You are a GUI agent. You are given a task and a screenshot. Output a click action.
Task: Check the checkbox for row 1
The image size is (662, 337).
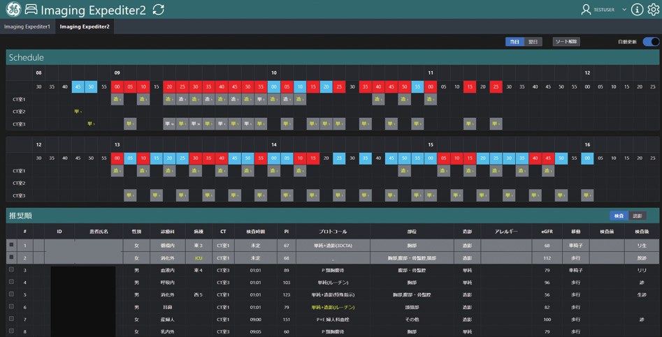pyautogui.click(x=11, y=244)
